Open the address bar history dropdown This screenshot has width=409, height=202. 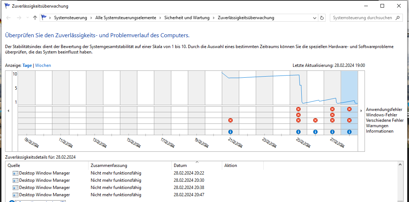(x=315, y=18)
